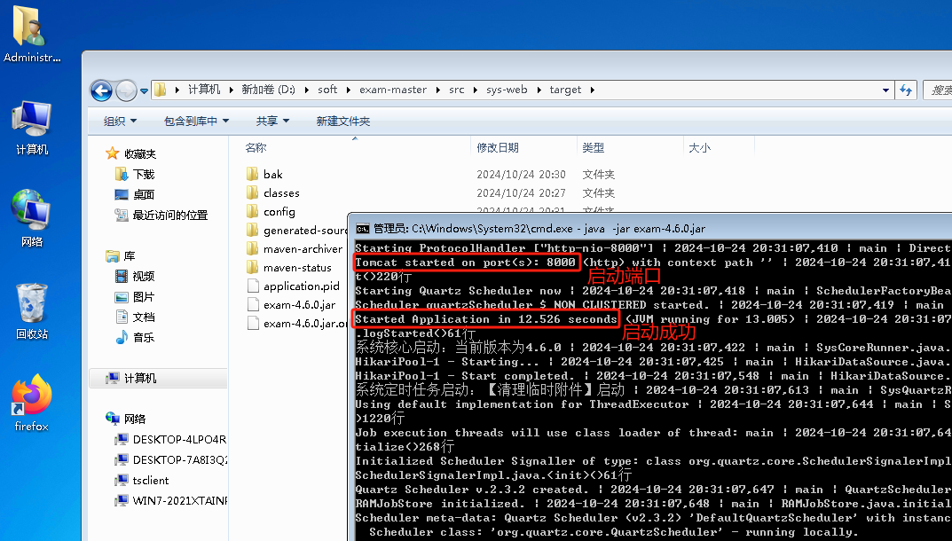Image resolution: width=952 pixels, height=541 pixels.
Task: Click the address bar refresh icon
Action: click(x=906, y=90)
